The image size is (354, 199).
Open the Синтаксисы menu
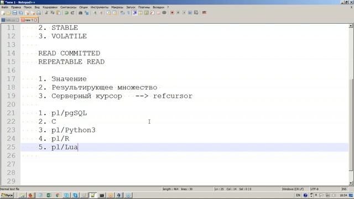pos(69,7)
